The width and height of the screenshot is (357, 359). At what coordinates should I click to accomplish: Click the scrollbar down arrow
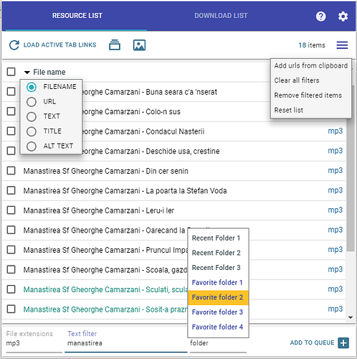(x=351, y=317)
